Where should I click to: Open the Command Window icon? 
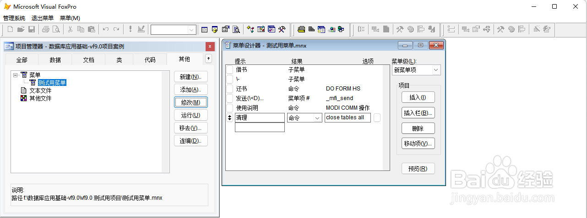click(204, 29)
